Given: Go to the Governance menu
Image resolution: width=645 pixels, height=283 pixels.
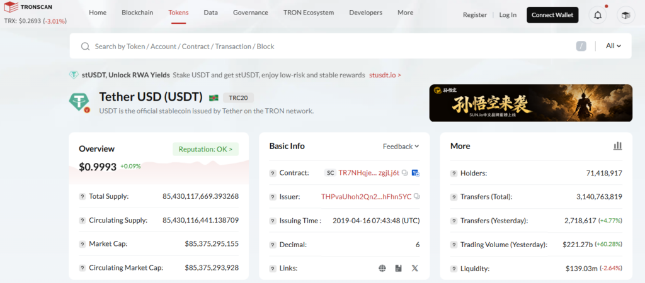Looking at the screenshot, I should pyautogui.click(x=250, y=13).
